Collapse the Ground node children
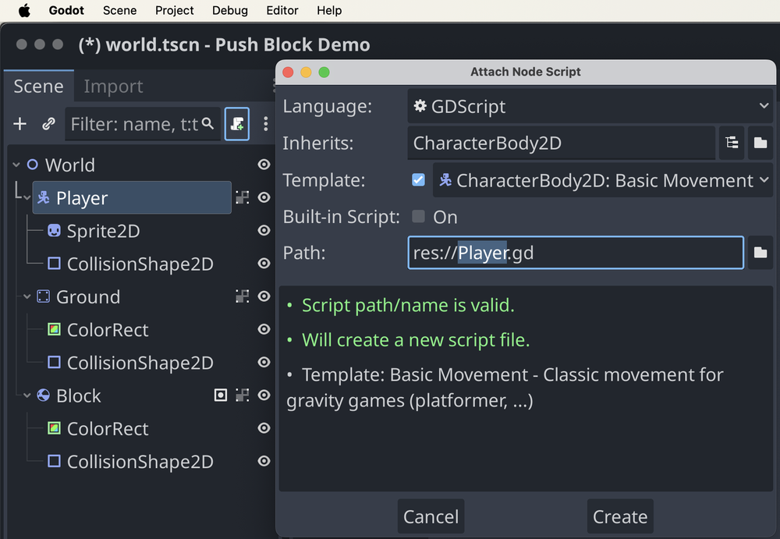 point(27,296)
